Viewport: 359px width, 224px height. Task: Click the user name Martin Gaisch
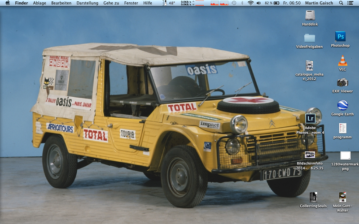(319, 3)
